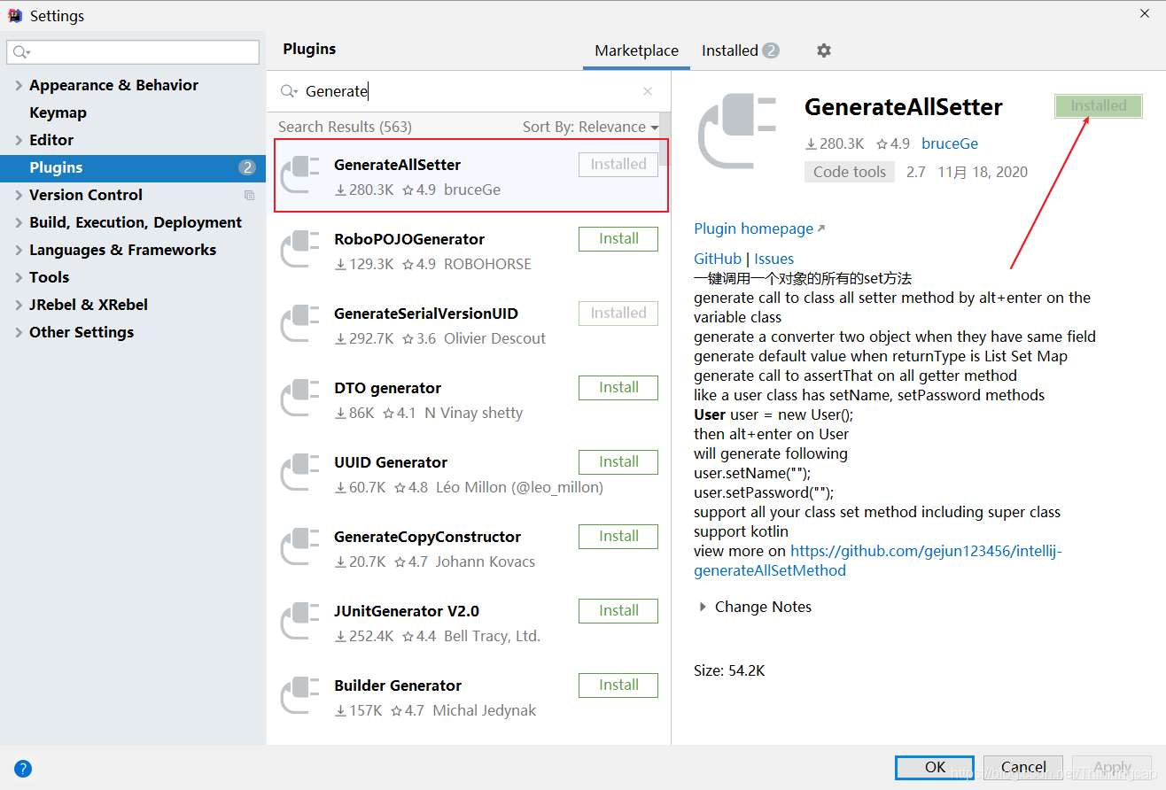Install the UUID Generator plugin
1166x790 pixels.
618,462
